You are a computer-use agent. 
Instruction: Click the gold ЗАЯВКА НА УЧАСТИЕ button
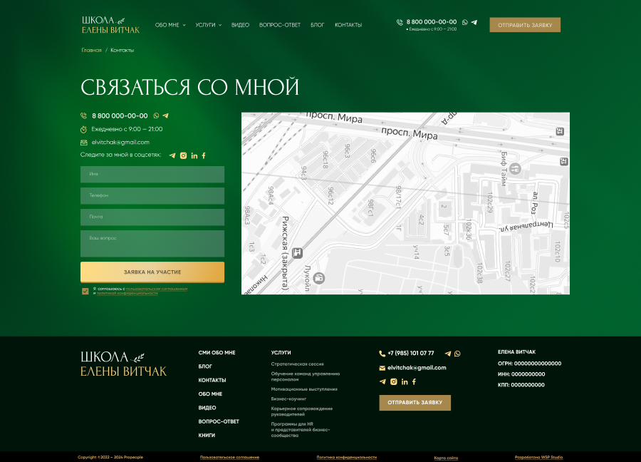152,272
